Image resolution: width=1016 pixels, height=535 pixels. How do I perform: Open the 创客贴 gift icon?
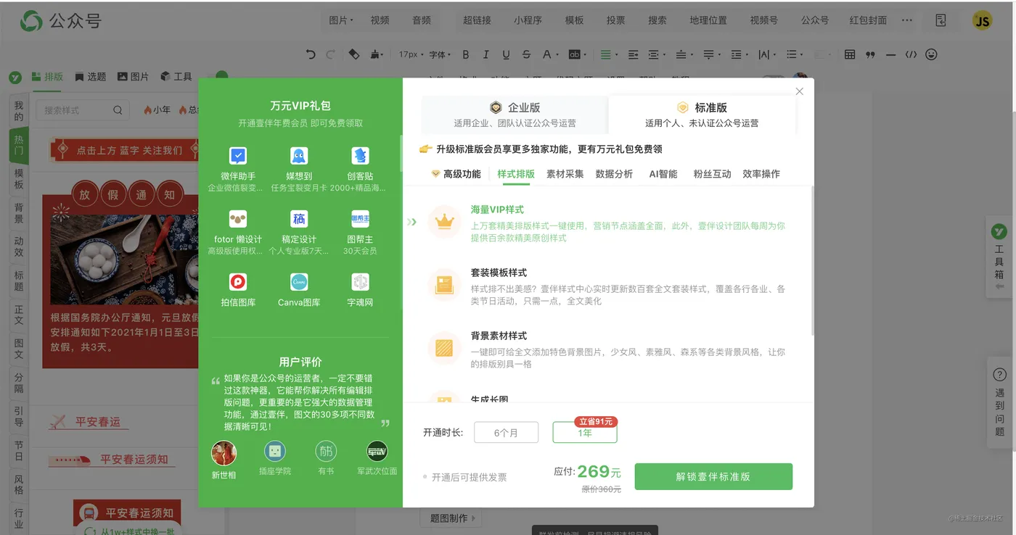coord(361,156)
